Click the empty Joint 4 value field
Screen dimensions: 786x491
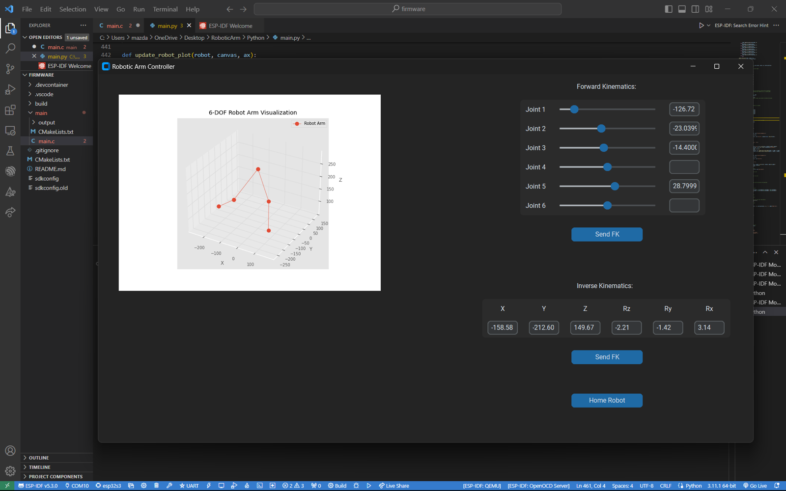click(684, 167)
